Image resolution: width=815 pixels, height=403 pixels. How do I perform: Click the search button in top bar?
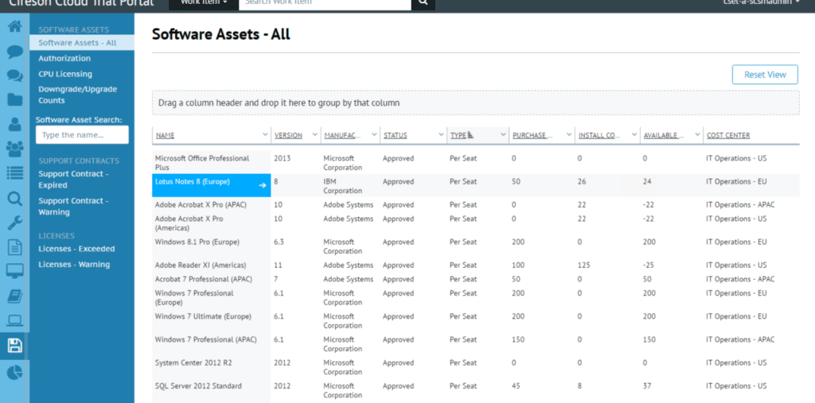point(423,2)
